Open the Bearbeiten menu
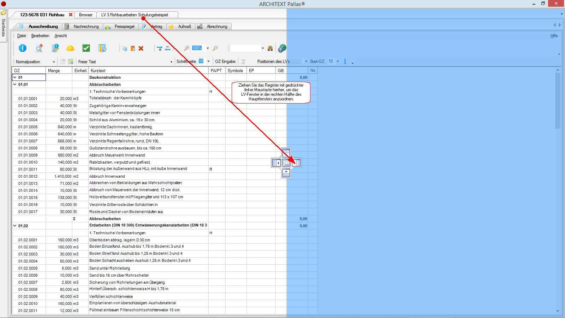Screen dimensions: 565x318 [x=40, y=36]
